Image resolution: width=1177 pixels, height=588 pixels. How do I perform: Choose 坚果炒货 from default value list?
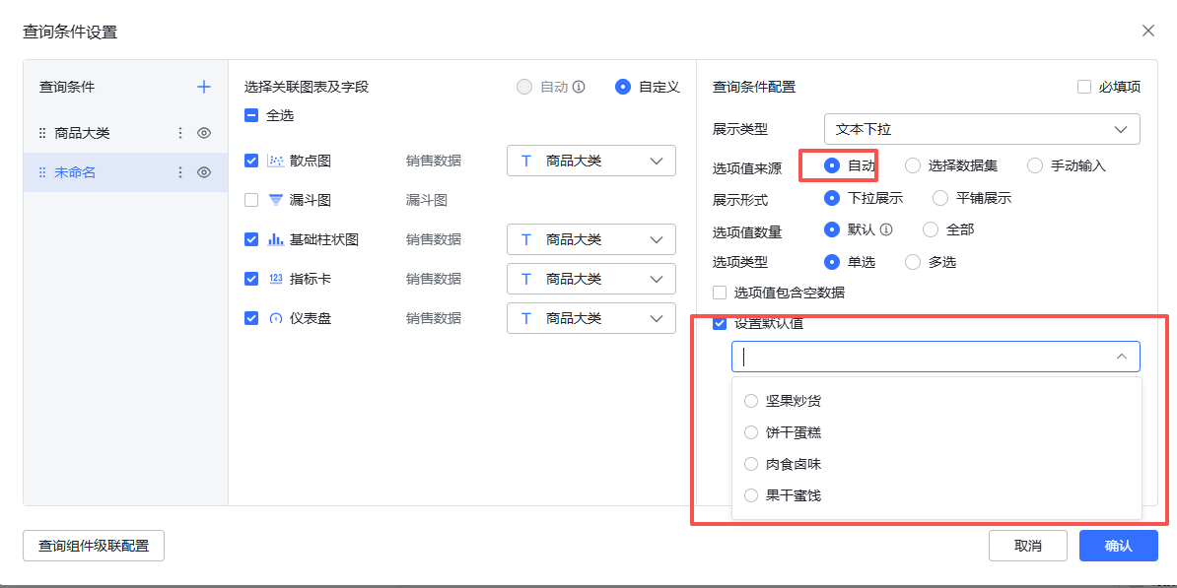click(936, 401)
